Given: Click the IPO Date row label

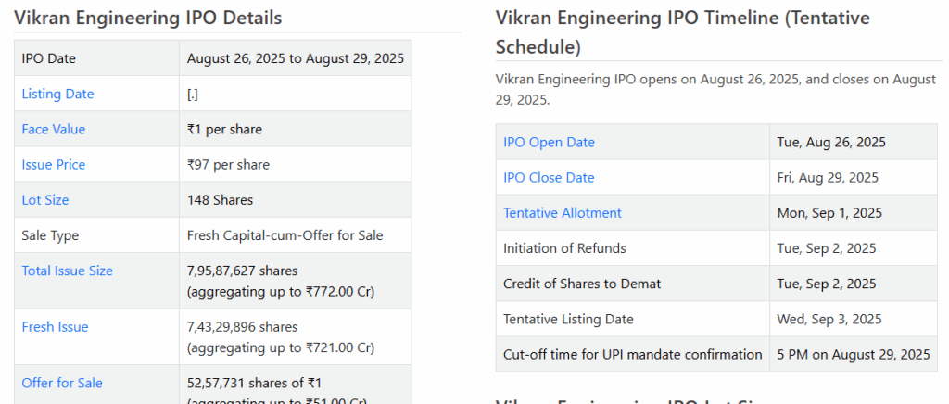Looking at the screenshot, I should coord(48,58).
